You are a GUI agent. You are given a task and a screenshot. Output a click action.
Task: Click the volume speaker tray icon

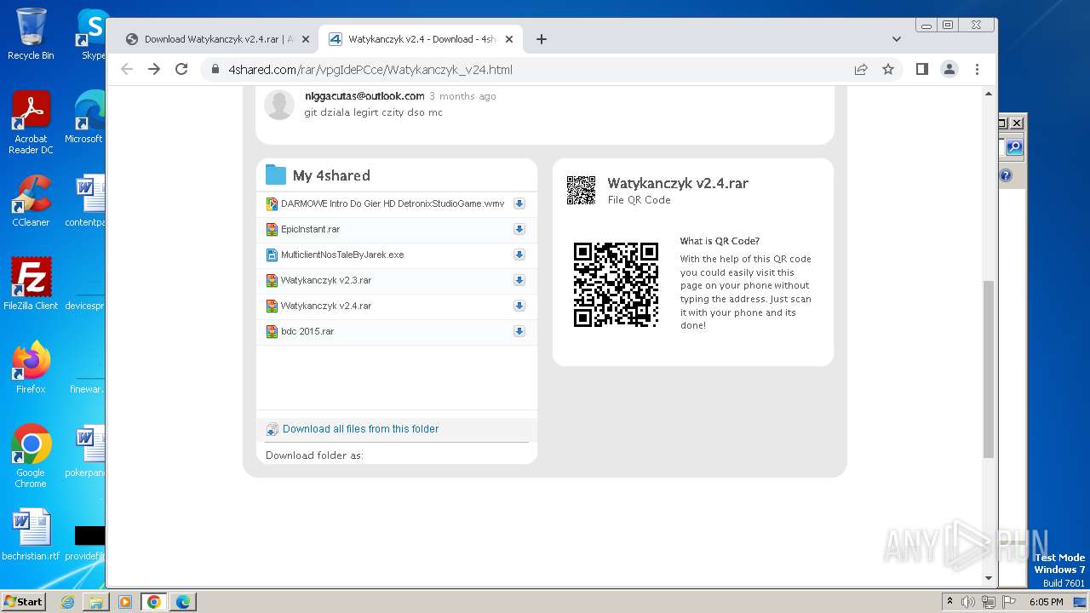tap(968, 602)
